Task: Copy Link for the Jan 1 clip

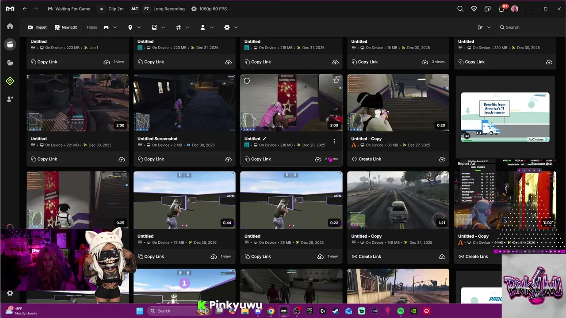Action: [44, 62]
